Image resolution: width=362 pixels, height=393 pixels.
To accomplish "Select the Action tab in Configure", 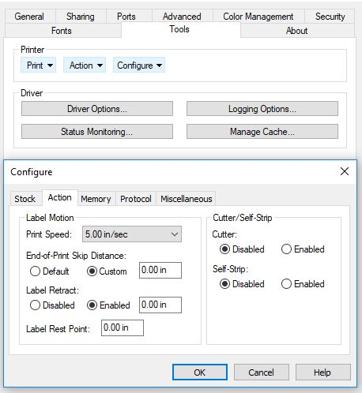I will (60, 197).
